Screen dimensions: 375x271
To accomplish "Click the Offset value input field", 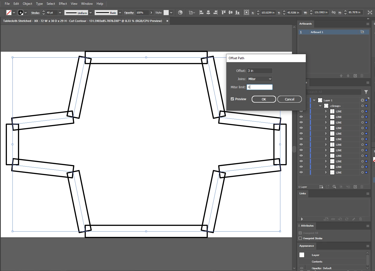I will coord(259,71).
